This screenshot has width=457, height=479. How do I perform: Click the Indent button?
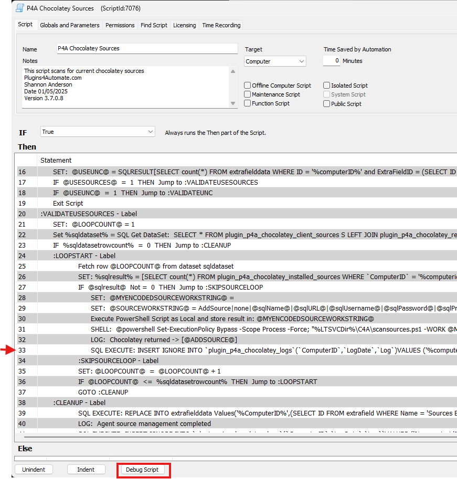click(86, 469)
